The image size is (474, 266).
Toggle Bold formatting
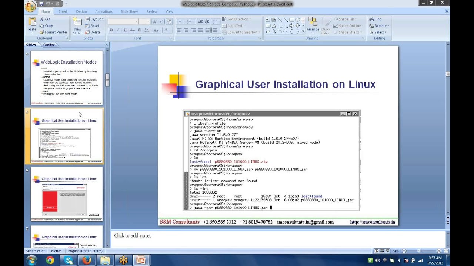[x=111, y=30]
